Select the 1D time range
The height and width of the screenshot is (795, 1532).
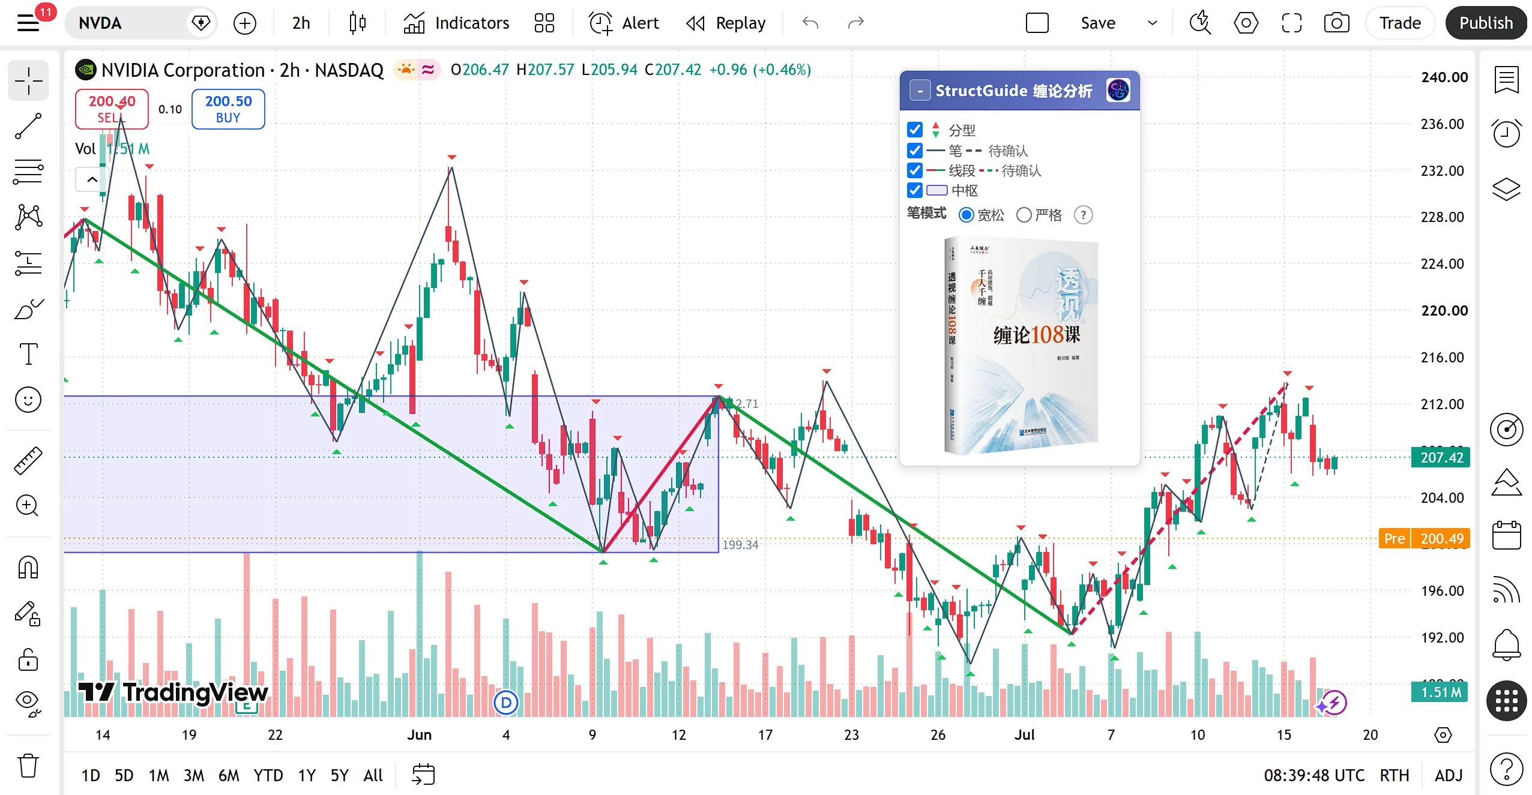(91, 775)
